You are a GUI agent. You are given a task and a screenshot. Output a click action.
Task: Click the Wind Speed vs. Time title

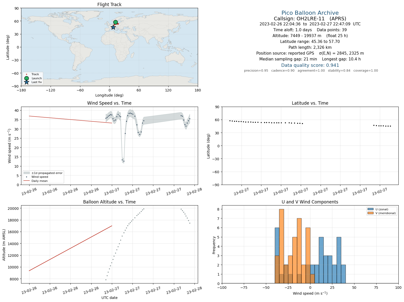109,103
